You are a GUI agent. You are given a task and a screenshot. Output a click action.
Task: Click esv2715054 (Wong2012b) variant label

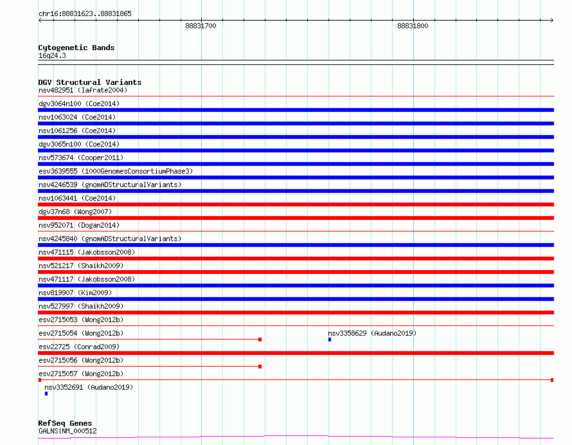click(x=81, y=333)
